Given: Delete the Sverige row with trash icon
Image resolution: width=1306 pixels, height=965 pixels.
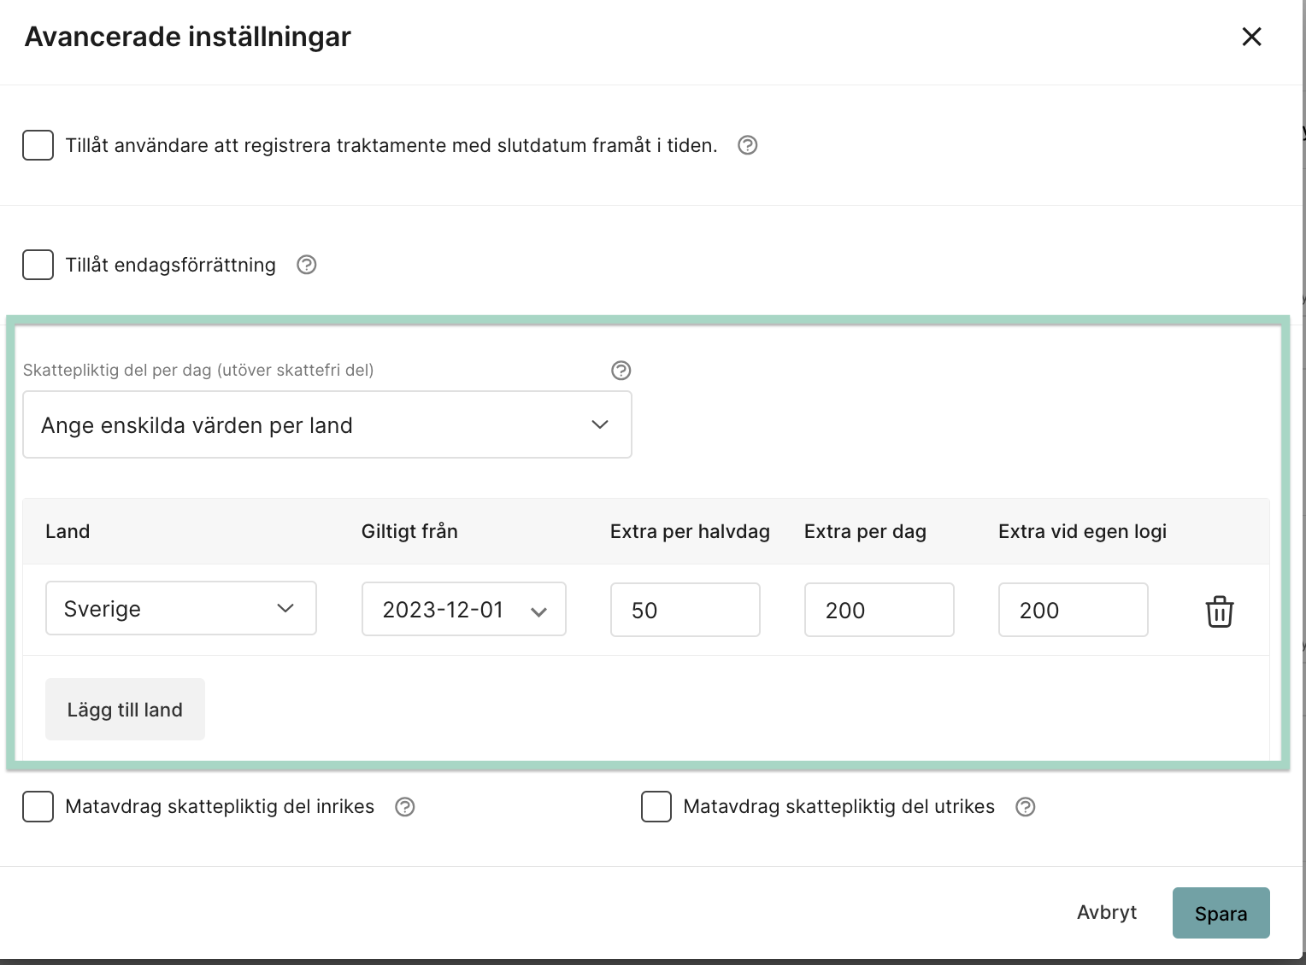Looking at the screenshot, I should pyautogui.click(x=1220, y=611).
